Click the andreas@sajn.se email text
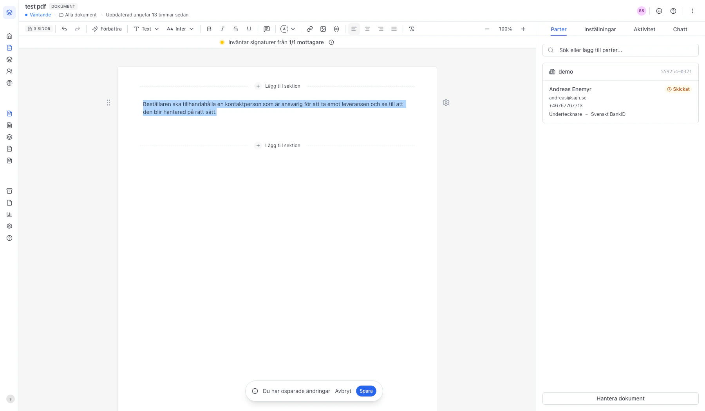This screenshot has height=411, width=705. [x=568, y=98]
